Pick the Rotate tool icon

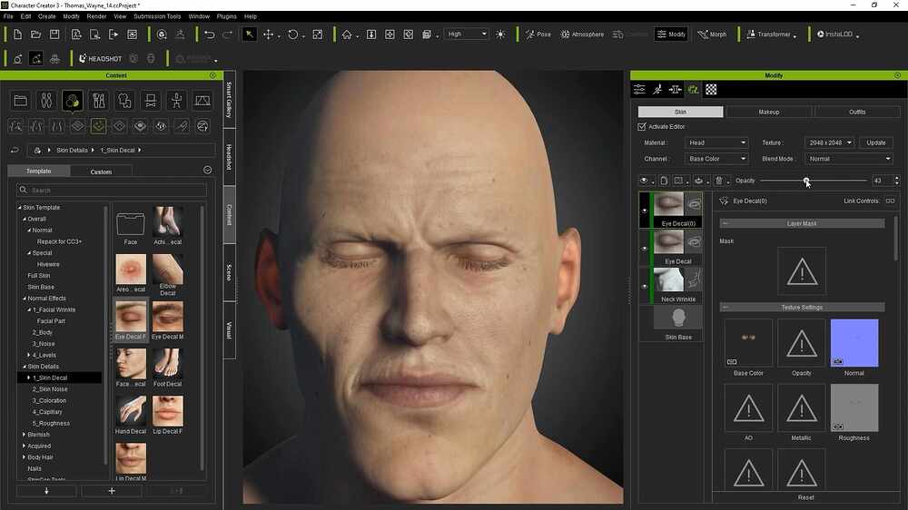tap(293, 34)
